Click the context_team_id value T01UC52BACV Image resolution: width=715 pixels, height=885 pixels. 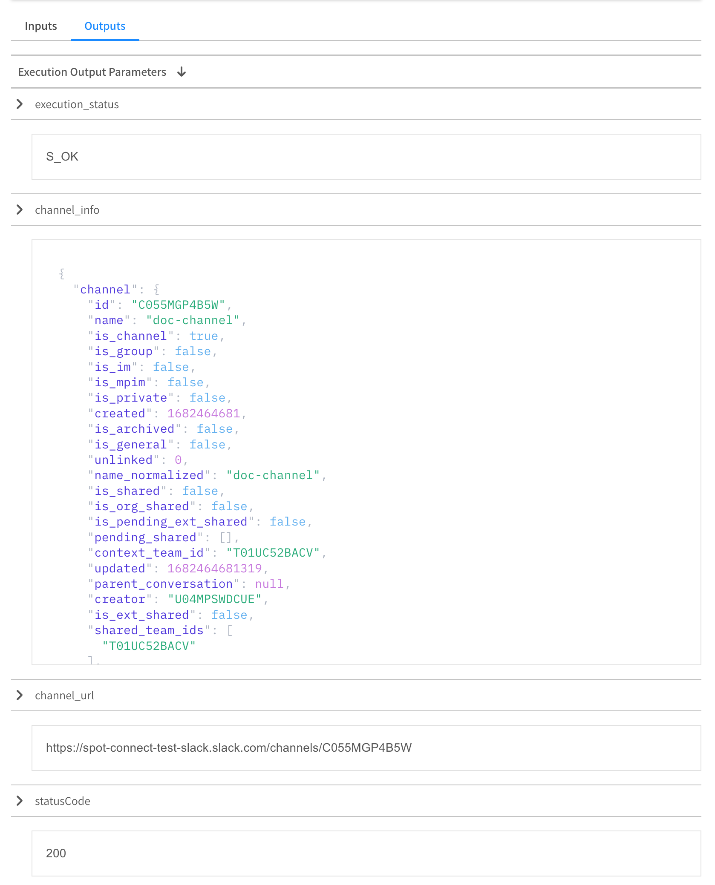point(273,553)
